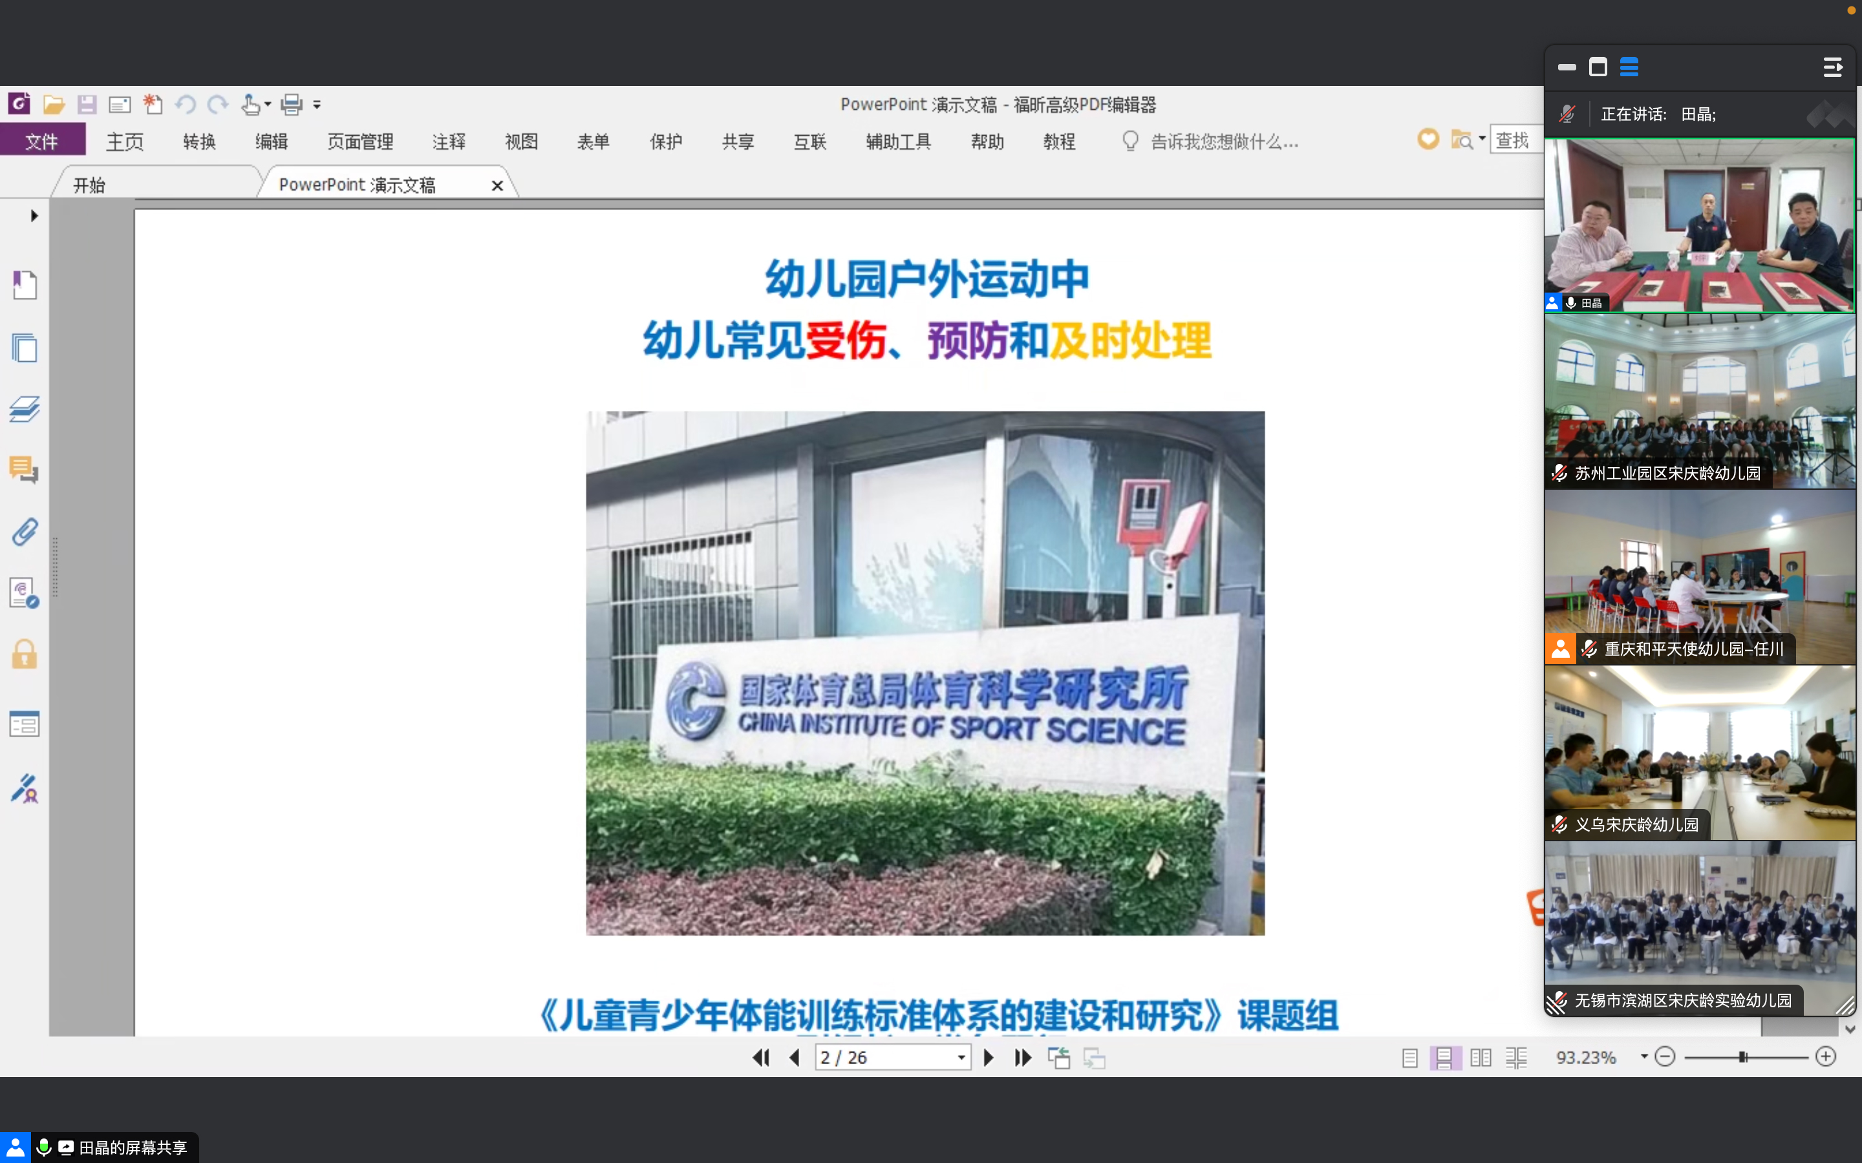Open the meeting panel side menu icon
The image size is (1862, 1163).
click(x=1832, y=68)
